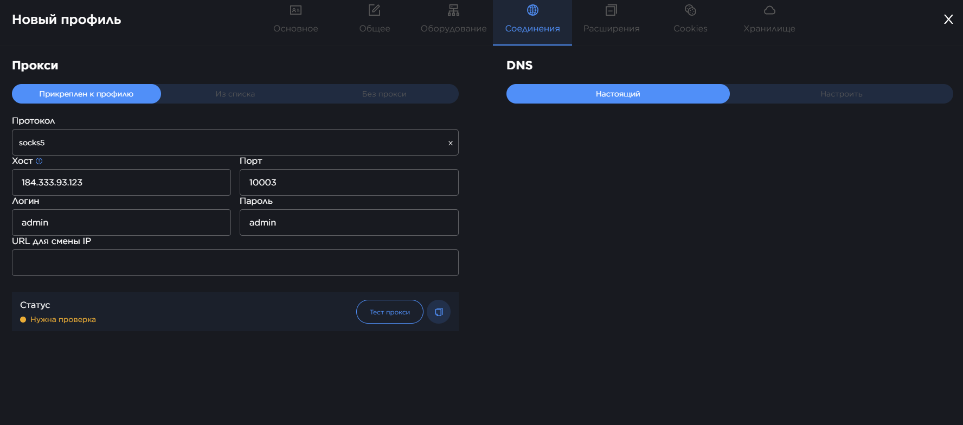Click the Cookies icon
This screenshot has width=963, height=425.
(690, 10)
